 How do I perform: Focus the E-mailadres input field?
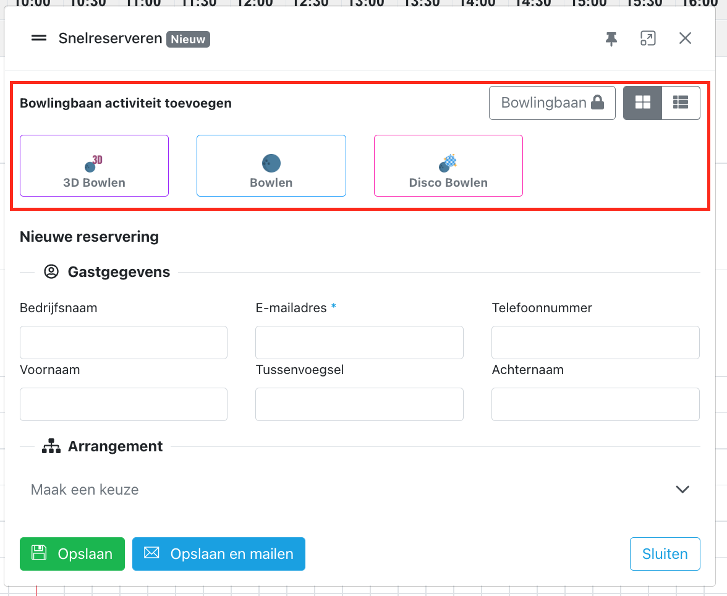point(359,343)
